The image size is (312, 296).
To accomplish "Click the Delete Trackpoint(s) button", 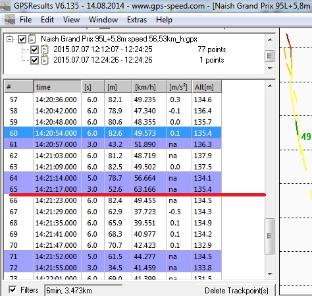I will 236,291.
